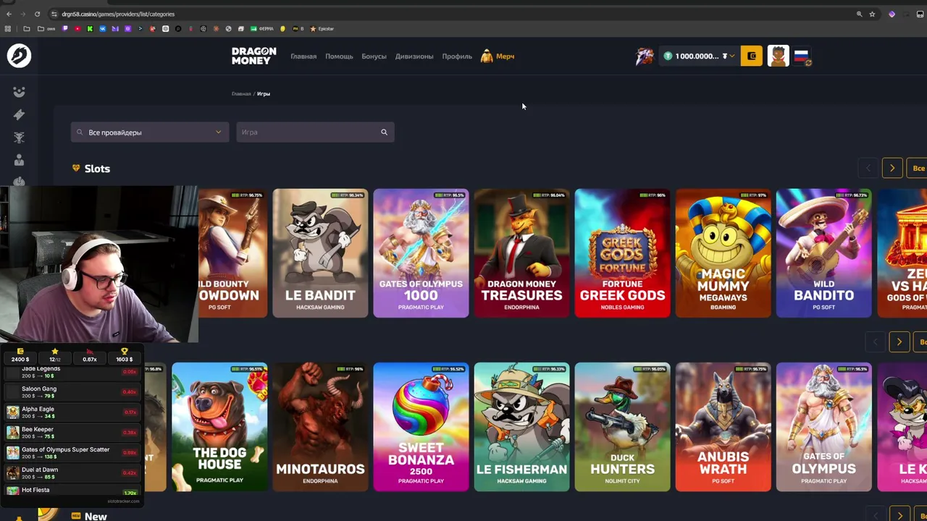Open the purple diamond browser extension
The height and width of the screenshot is (521, 927).
coord(892,14)
